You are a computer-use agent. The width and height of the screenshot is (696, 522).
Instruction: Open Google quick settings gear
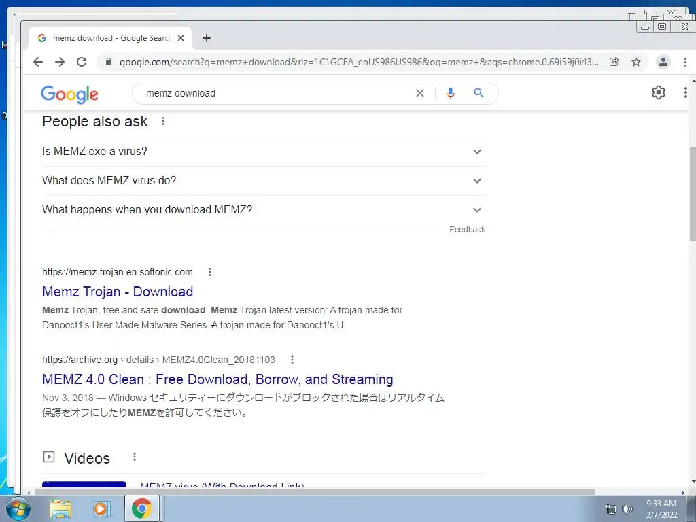point(658,92)
